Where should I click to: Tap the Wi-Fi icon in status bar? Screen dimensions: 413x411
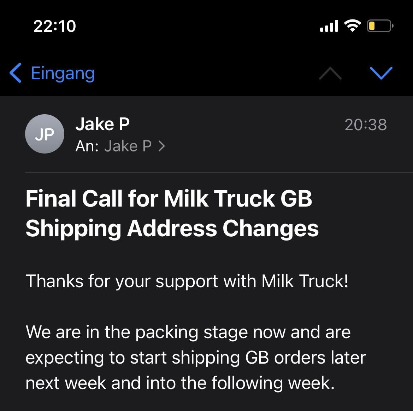click(x=353, y=25)
